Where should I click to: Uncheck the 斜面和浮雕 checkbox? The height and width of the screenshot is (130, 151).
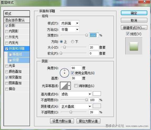coord(7,49)
